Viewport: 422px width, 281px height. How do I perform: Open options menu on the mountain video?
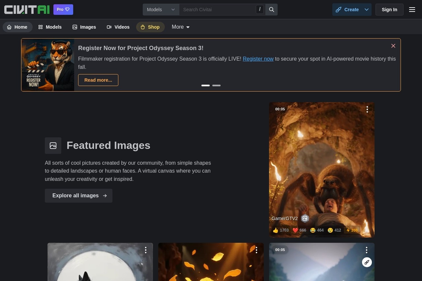367,250
